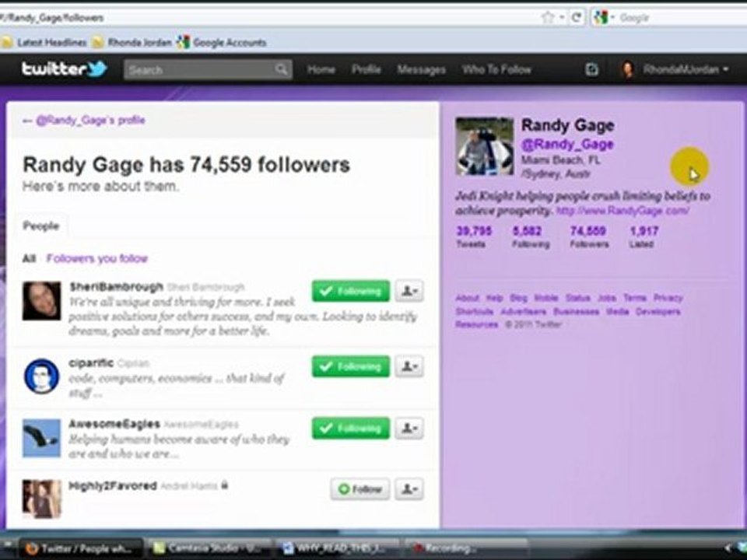This screenshot has width=747, height=560.
Task: Open the compose new tweet icon
Action: tap(591, 69)
